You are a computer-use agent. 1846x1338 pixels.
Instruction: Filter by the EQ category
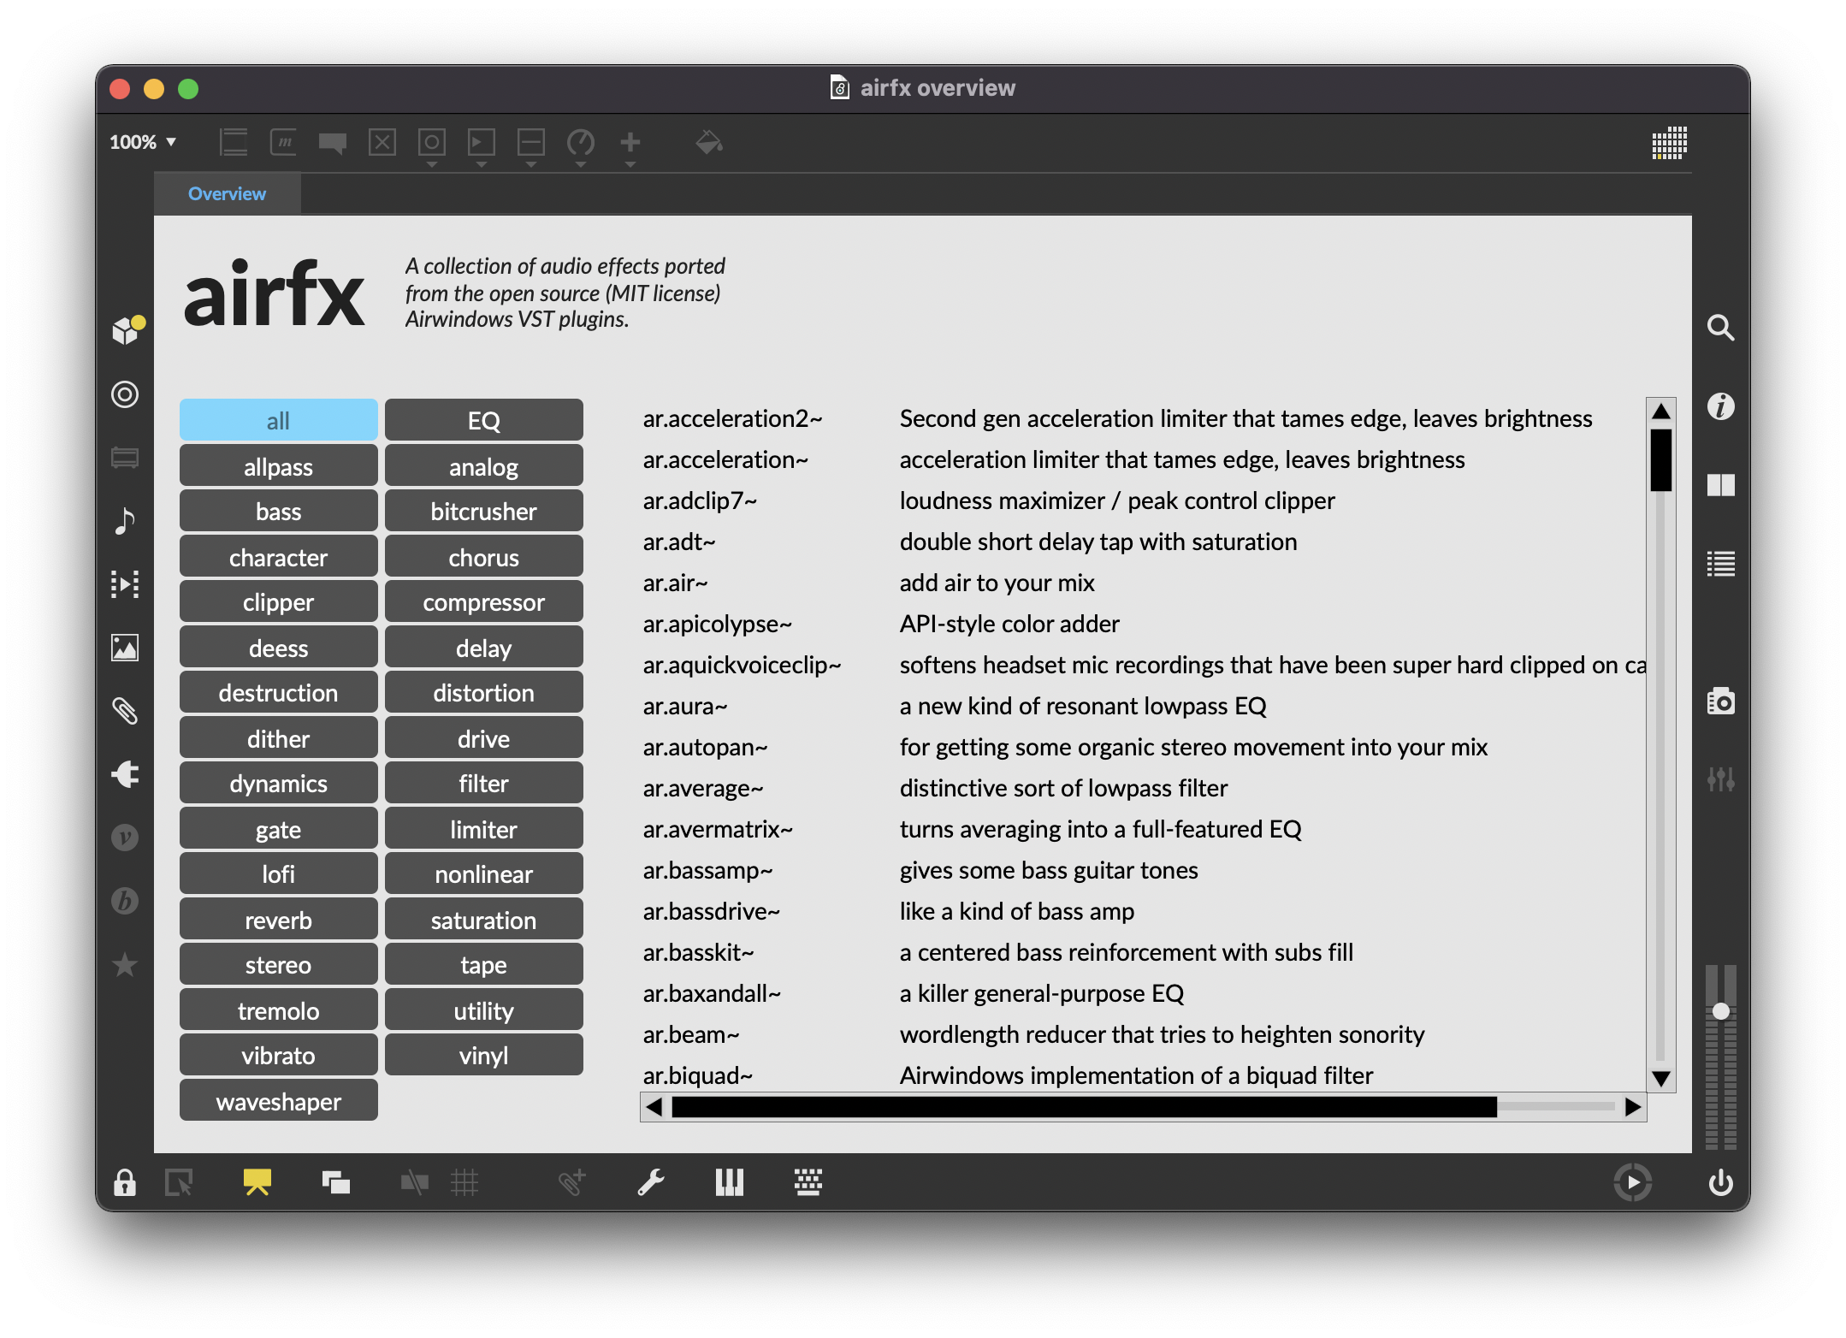[483, 420]
